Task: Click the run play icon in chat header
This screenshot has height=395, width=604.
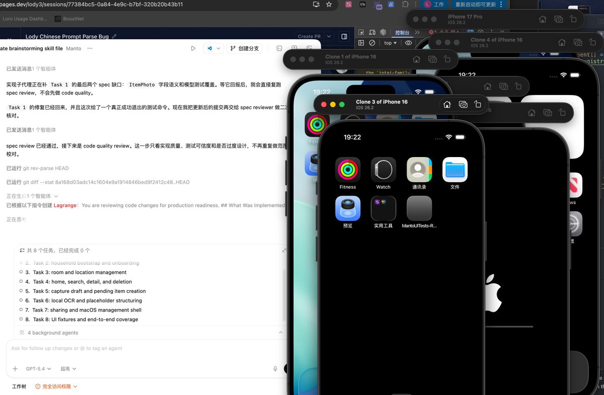Action: (x=193, y=48)
